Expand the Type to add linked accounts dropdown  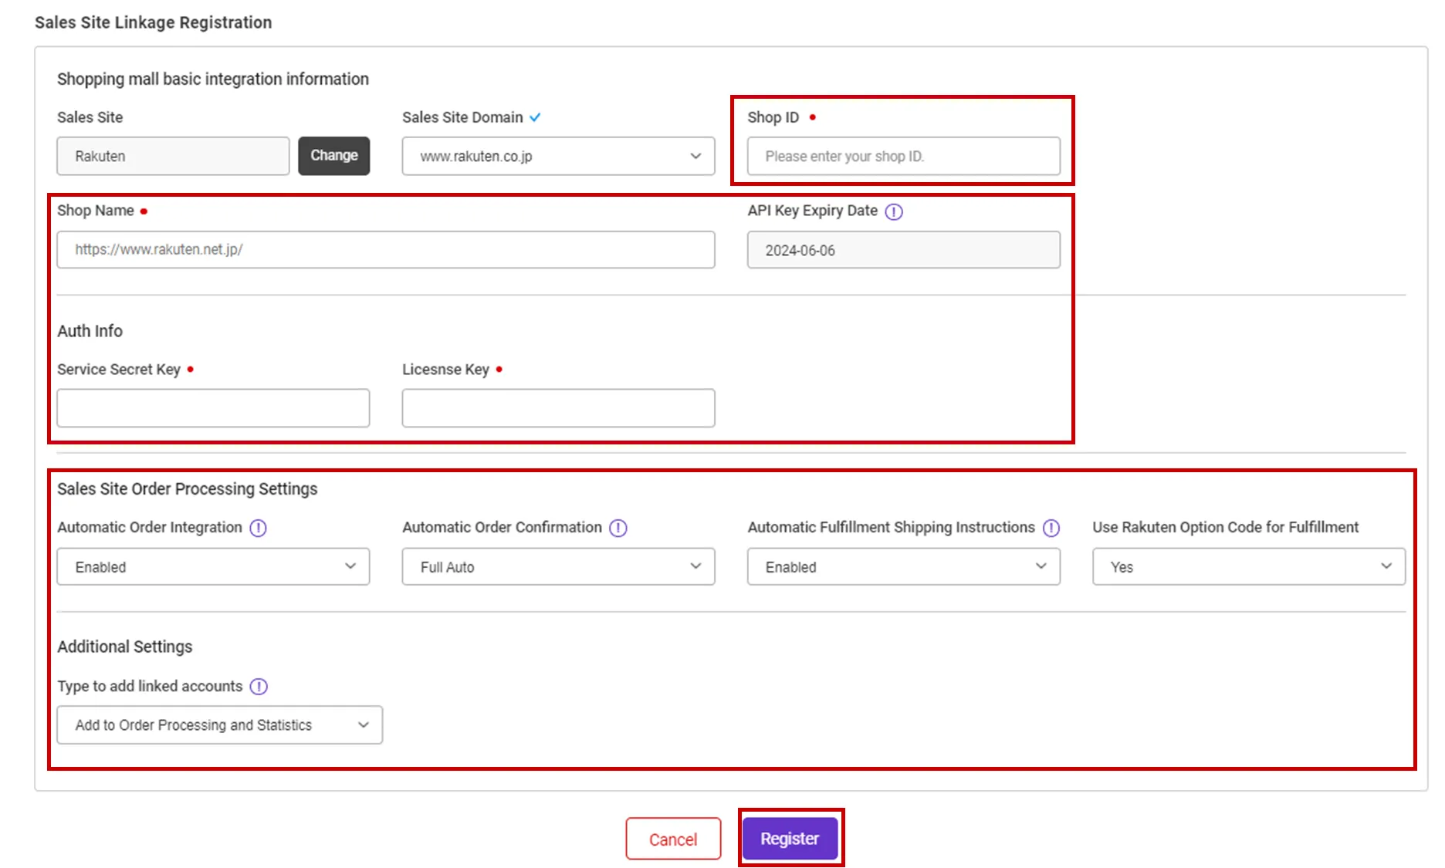219,725
